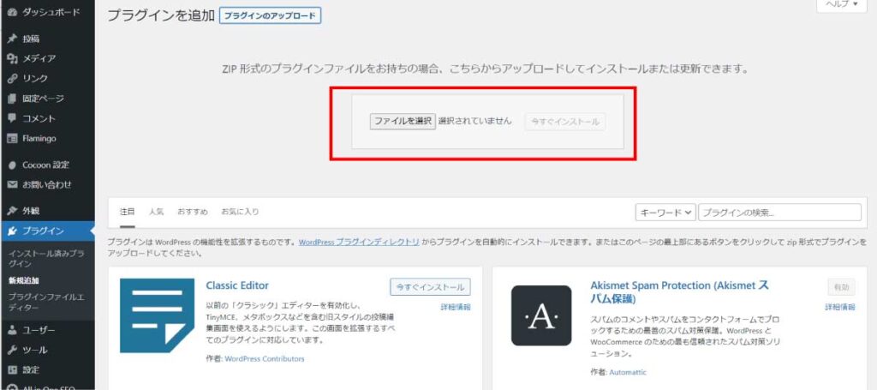Click the pin icon next to 投稿
The height and width of the screenshot is (390, 877).
pyautogui.click(x=12, y=39)
